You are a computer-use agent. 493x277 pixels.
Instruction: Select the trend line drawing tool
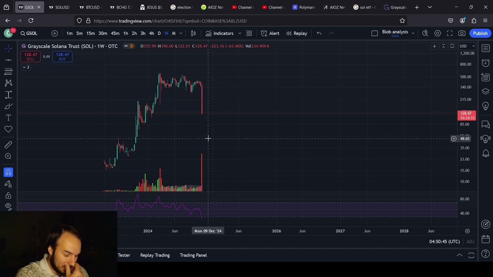tap(8, 60)
